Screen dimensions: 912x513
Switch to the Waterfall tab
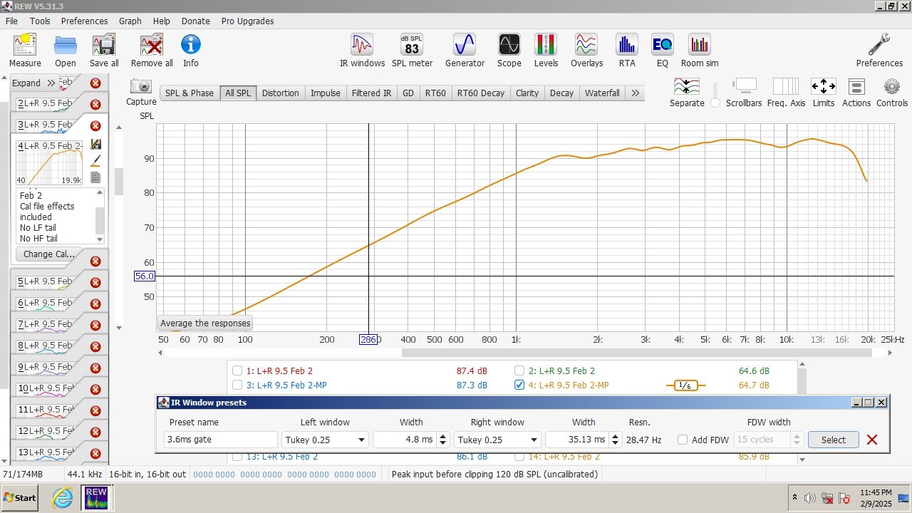pyautogui.click(x=602, y=93)
